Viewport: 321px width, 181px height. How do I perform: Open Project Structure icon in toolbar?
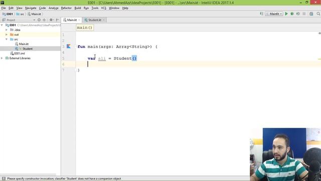pos(311,14)
